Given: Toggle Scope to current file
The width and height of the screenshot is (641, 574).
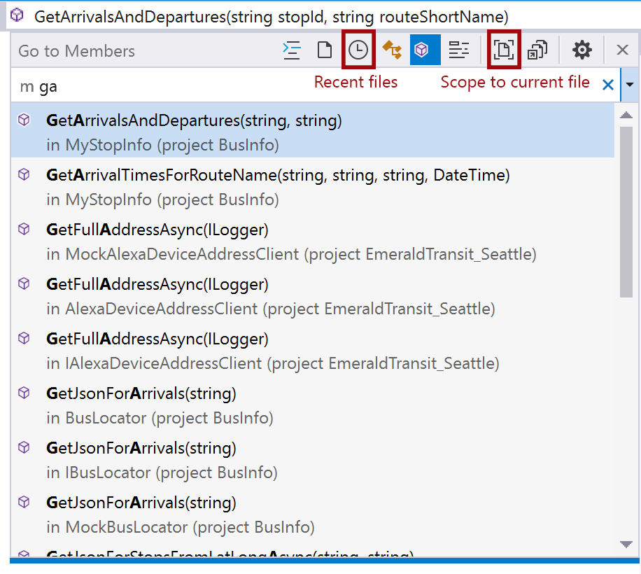Looking at the screenshot, I should 504,50.
